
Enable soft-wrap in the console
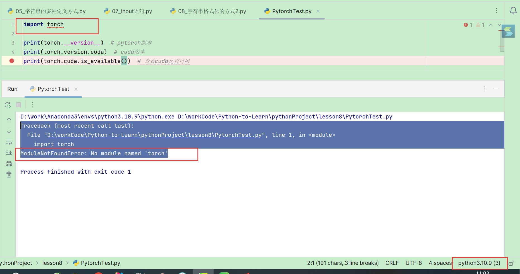[x=9, y=142]
